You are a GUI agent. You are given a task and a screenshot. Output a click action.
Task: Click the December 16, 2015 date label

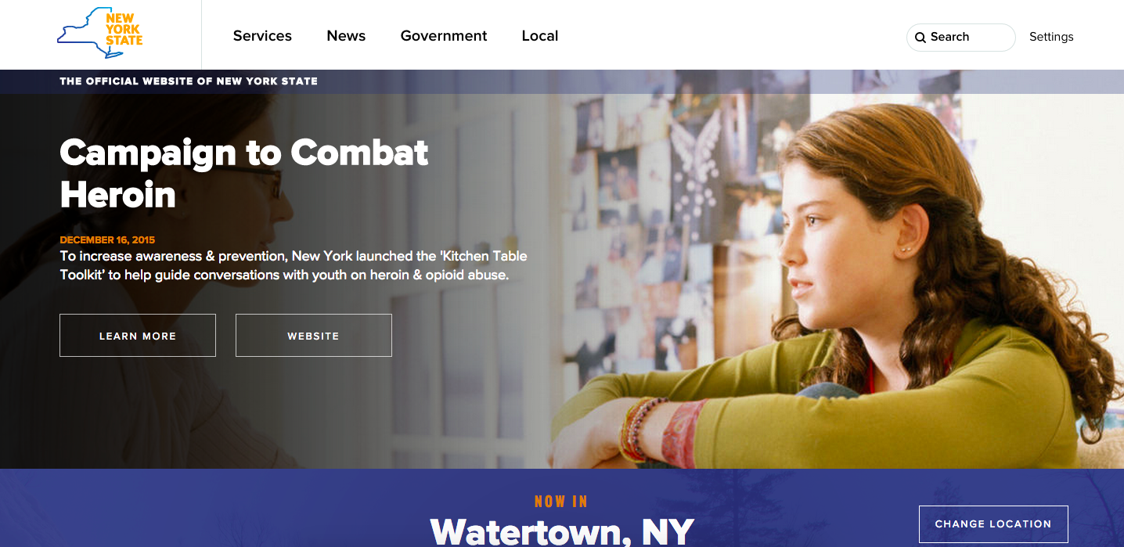107,240
